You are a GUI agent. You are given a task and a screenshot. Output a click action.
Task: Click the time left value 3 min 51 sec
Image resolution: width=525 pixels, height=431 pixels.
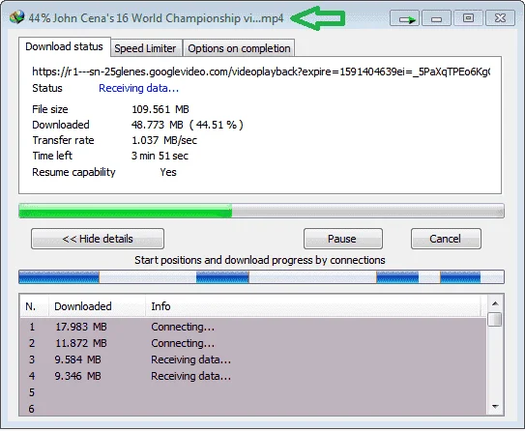point(160,156)
